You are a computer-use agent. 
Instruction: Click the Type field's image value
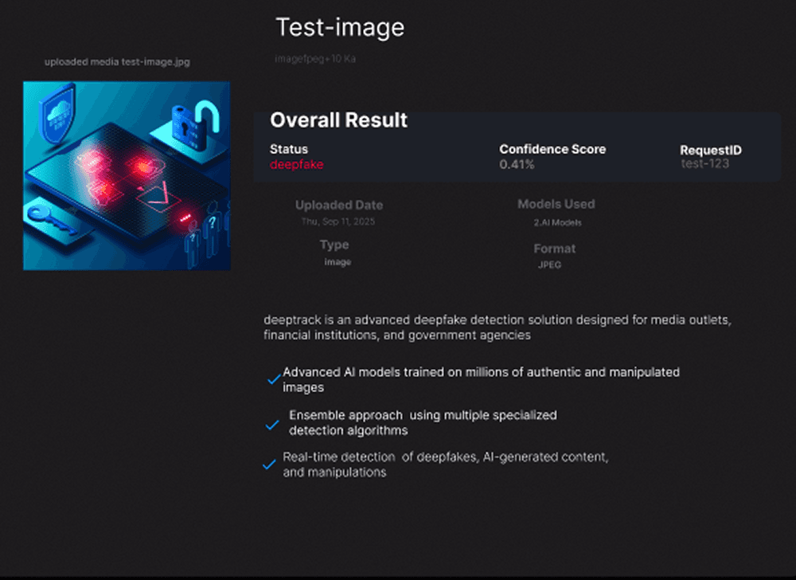pos(338,262)
